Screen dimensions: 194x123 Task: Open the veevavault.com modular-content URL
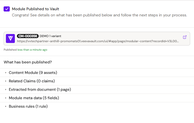coord(98,41)
